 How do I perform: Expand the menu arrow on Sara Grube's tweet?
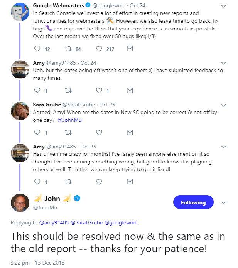coord(224,105)
